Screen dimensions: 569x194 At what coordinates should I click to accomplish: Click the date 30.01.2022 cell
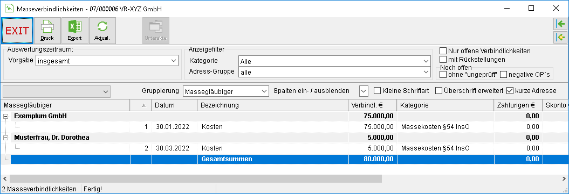tap(173, 127)
